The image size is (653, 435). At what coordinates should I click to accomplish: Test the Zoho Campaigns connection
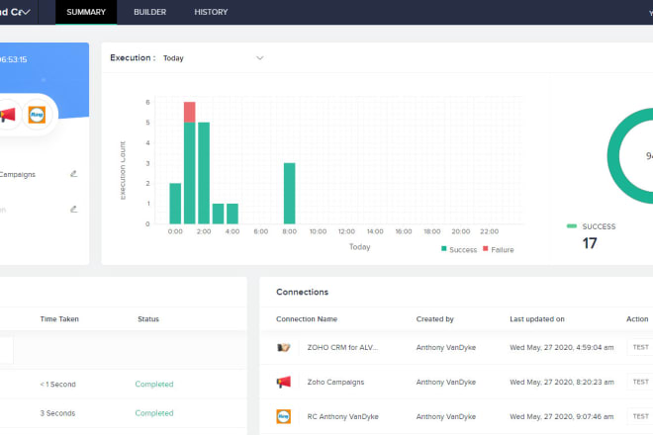[x=640, y=382]
